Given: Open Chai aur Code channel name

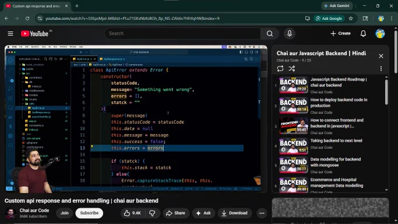Looking at the screenshot, I should 35,211.
